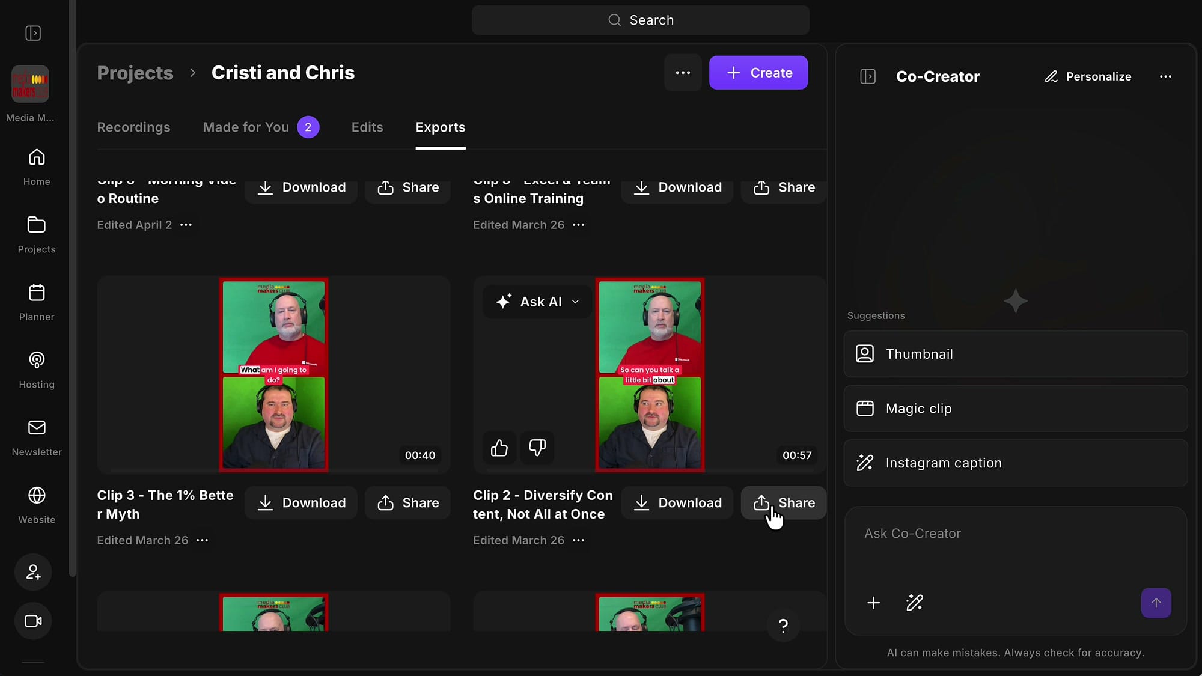Click the magic wand icon in Co-Creator input
This screenshot has height=676, width=1202.
[915, 603]
